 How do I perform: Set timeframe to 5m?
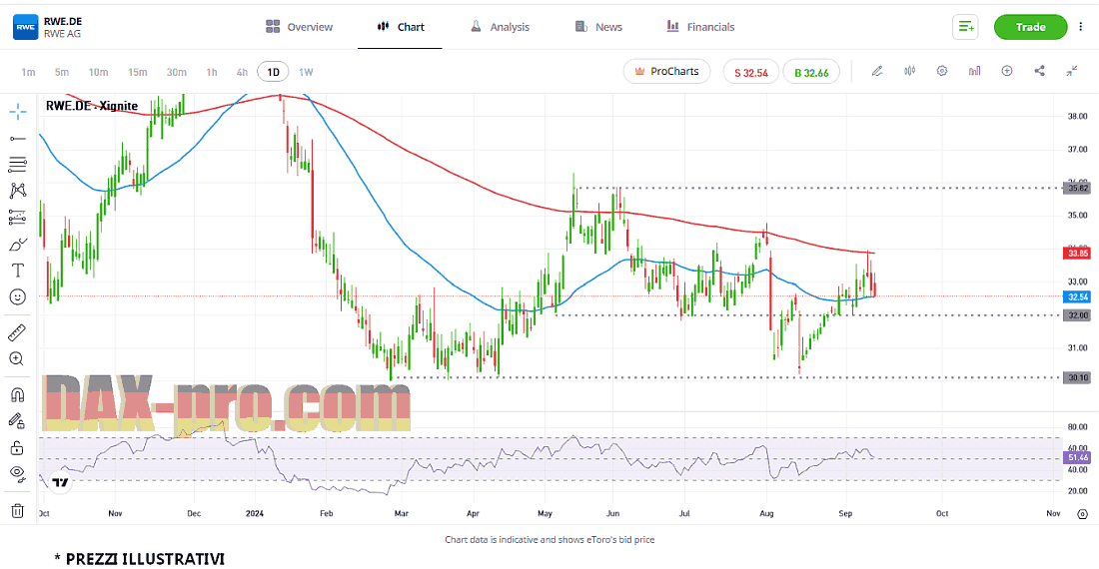click(62, 72)
